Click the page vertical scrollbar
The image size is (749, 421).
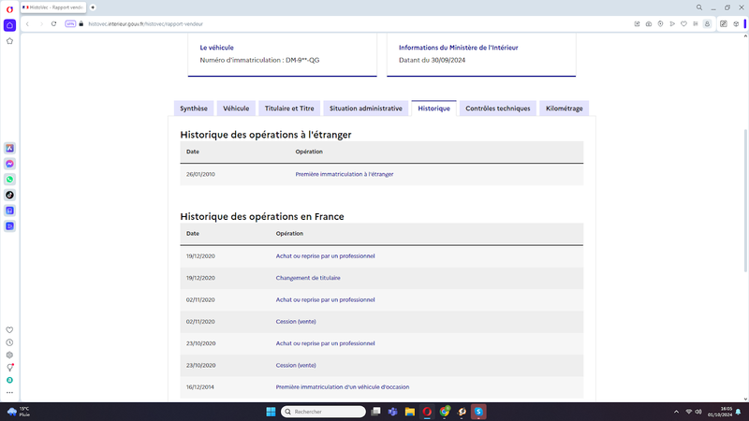point(745,200)
